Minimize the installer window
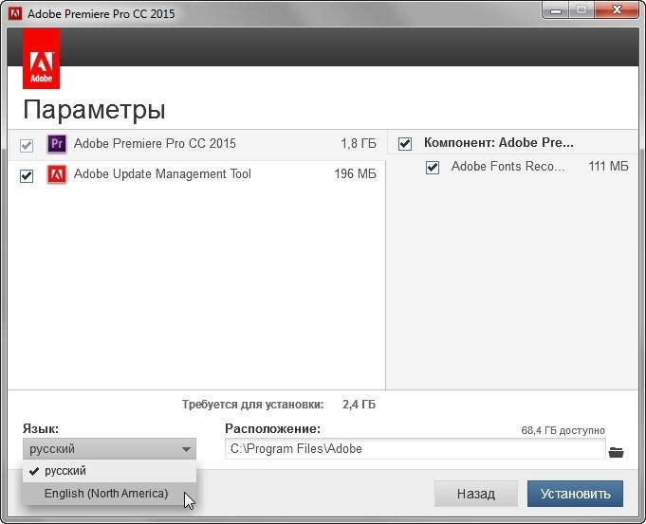646x524 pixels. (x=556, y=9)
